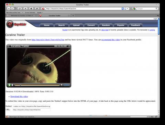Click the 'Coraline Trailer' page heading

coord(15,35)
